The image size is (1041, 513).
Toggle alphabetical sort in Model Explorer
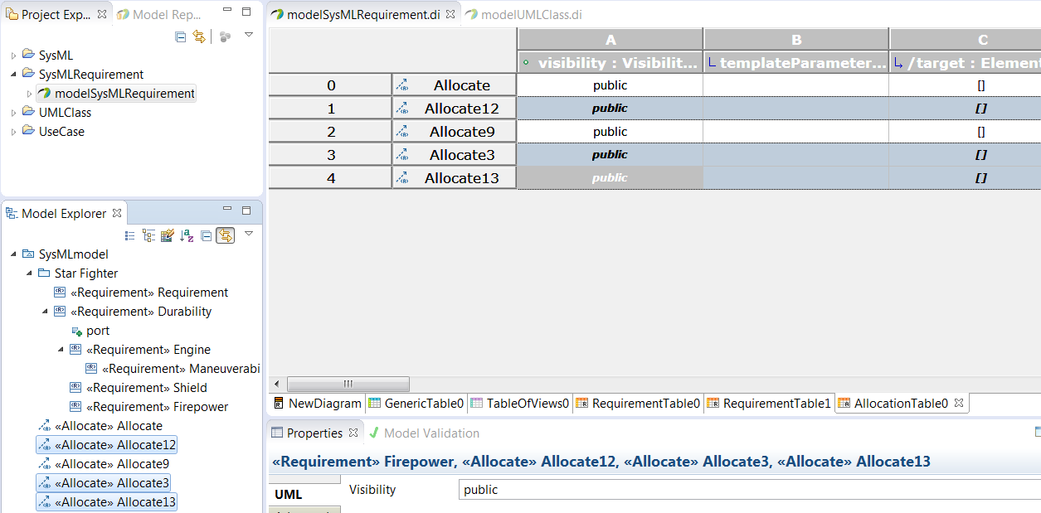click(187, 235)
